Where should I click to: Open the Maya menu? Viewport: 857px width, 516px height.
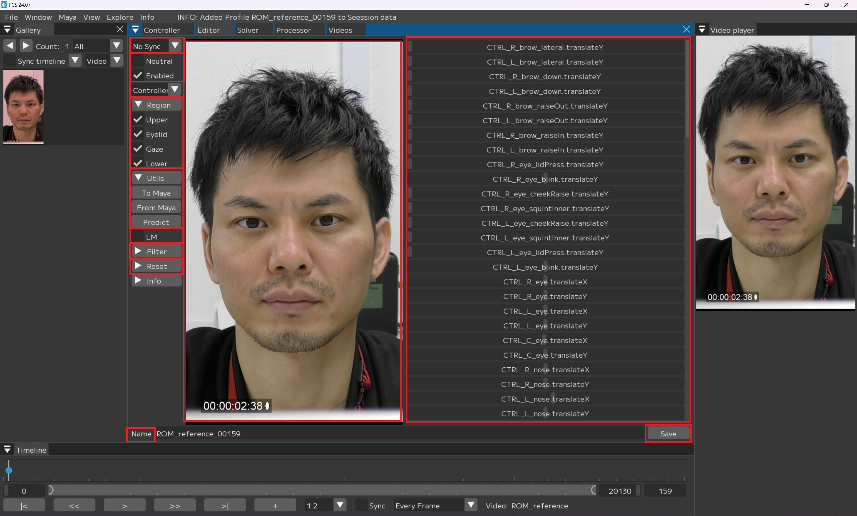click(67, 17)
